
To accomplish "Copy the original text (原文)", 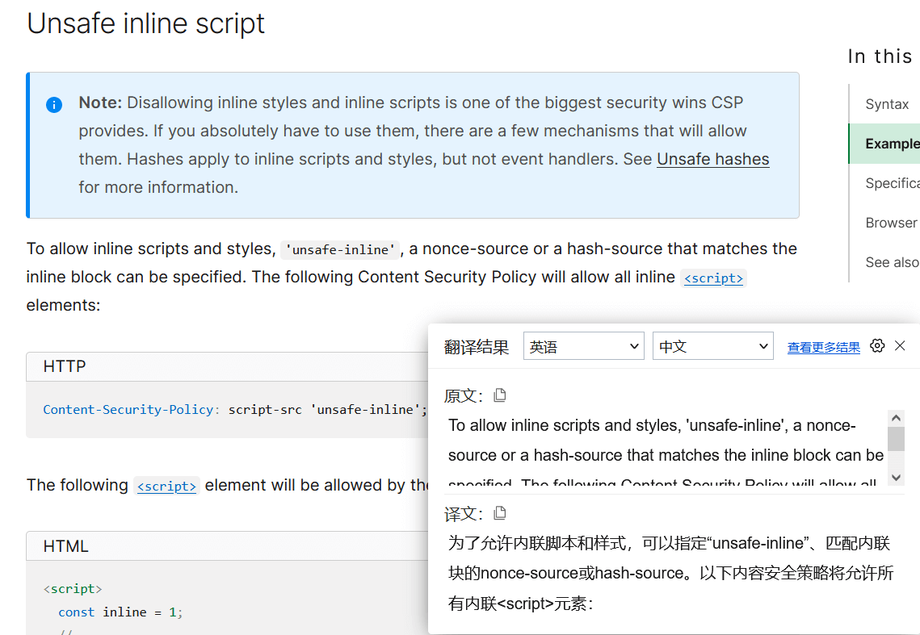I will click(499, 395).
